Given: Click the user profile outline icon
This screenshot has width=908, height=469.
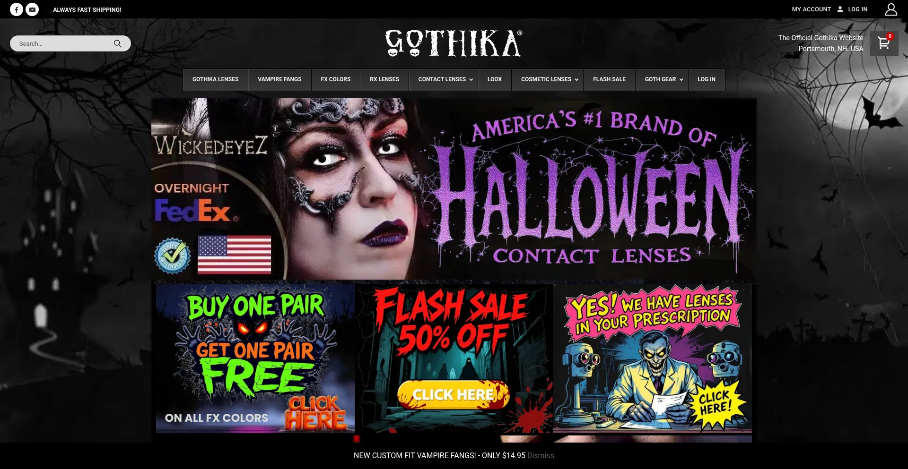Looking at the screenshot, I should (x=891, y=9).
